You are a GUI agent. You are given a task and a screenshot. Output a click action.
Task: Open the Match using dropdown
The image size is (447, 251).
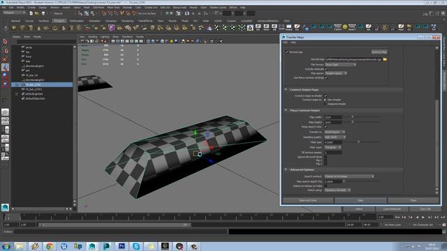click(337, 190)
